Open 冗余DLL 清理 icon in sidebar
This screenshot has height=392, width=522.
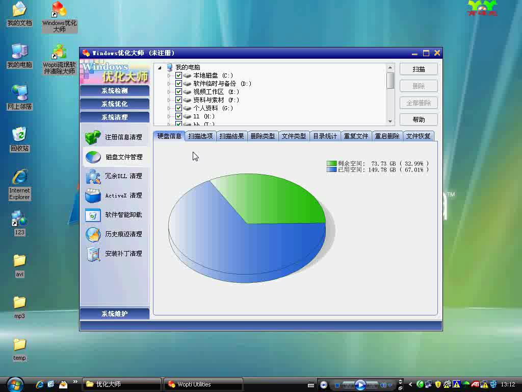coord(93,176)
